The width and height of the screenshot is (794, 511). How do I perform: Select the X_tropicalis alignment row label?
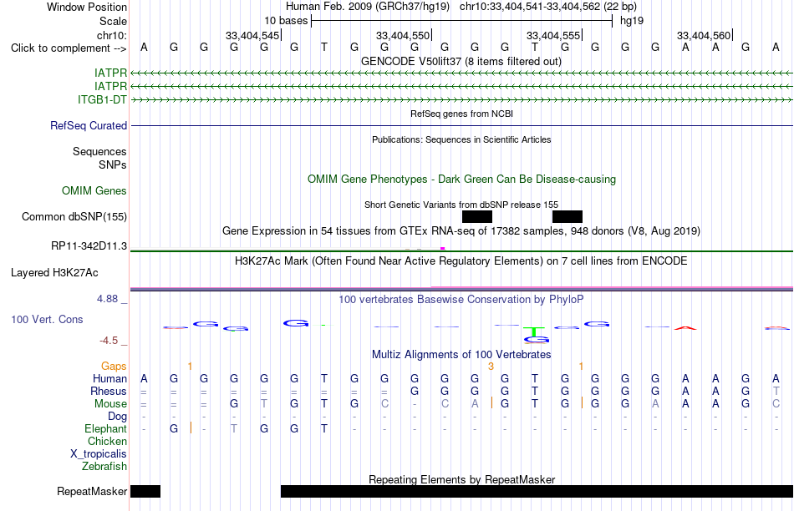(x=99, y=454)
